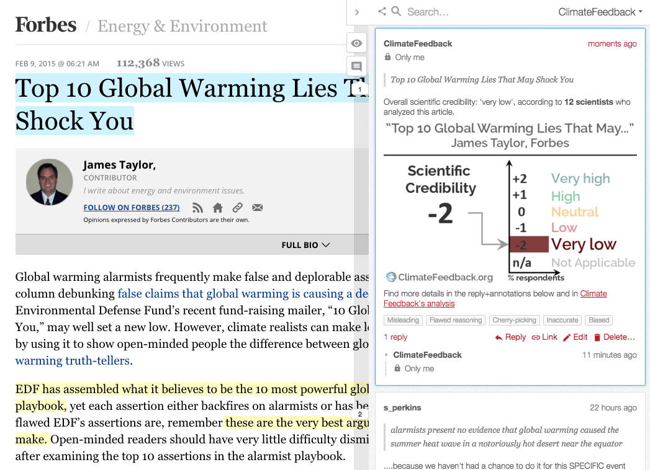The height and width of the screenshot is (470, 650).
Task: Select the Flawed reasoning tag
Action: tap(456, 320)
